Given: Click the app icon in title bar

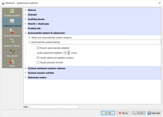Looking at the screenshot, I should (3, 3).
